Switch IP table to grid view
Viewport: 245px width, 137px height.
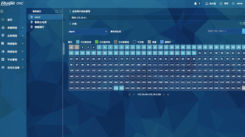241,23
